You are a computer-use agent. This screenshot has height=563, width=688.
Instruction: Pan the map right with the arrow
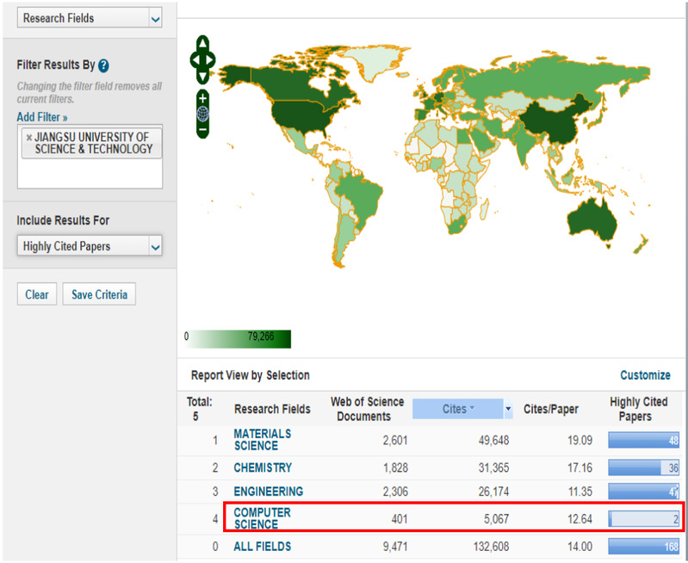point(212,60)
